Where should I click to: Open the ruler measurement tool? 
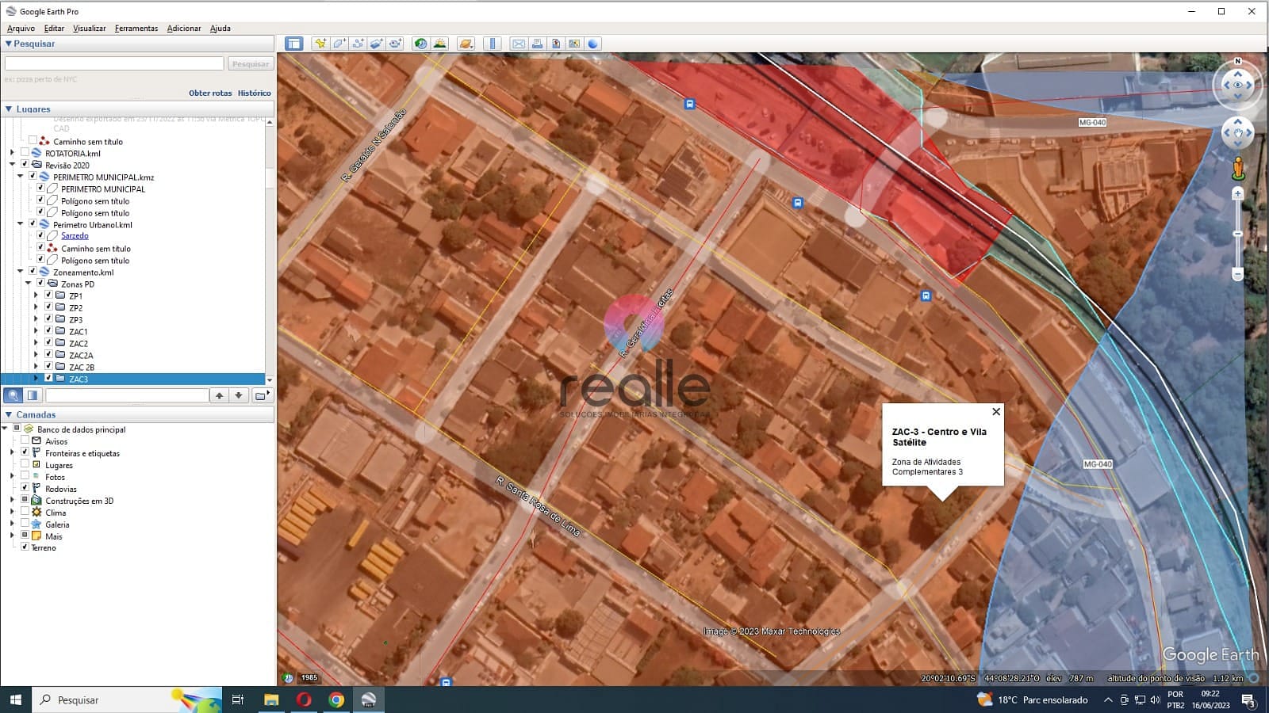pyautogui.click(x=493, y=44)
